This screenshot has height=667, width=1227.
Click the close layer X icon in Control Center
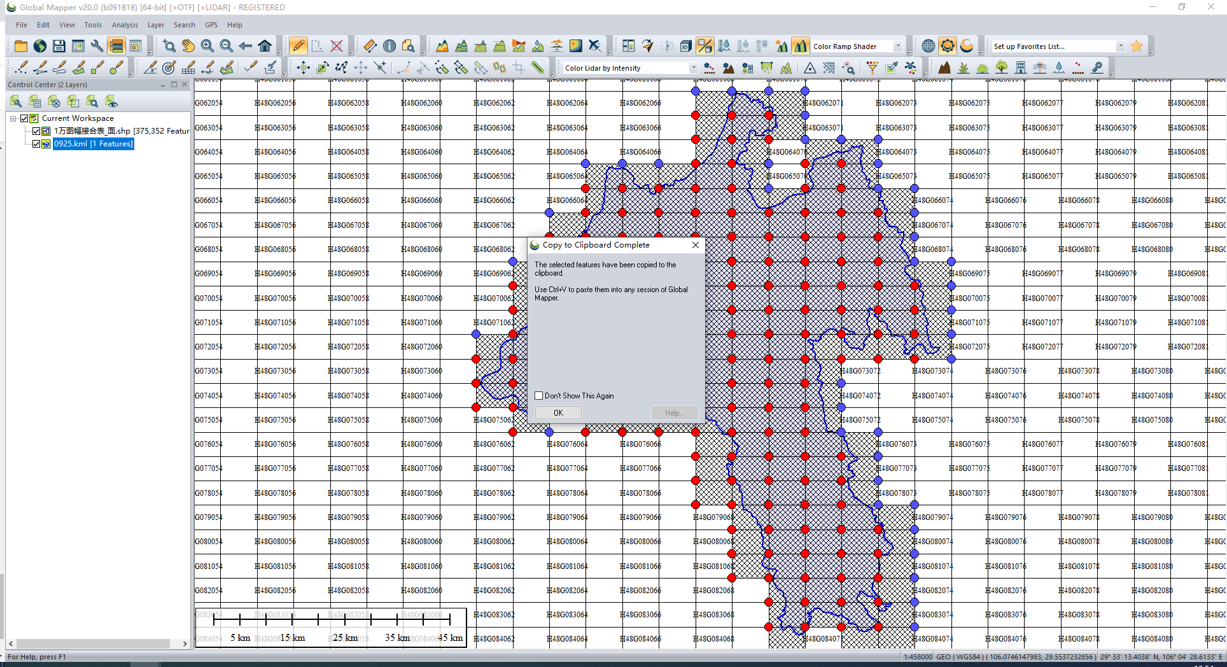pos(54,101)
